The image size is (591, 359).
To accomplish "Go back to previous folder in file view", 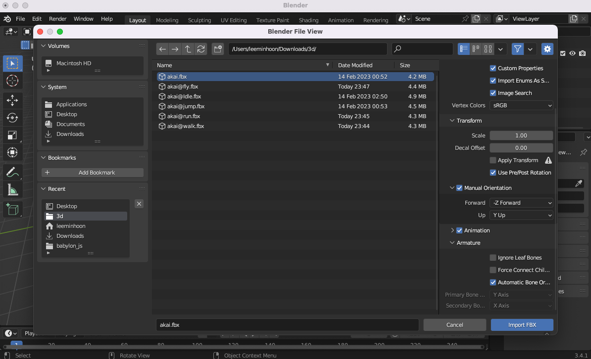I will [162, 49].
